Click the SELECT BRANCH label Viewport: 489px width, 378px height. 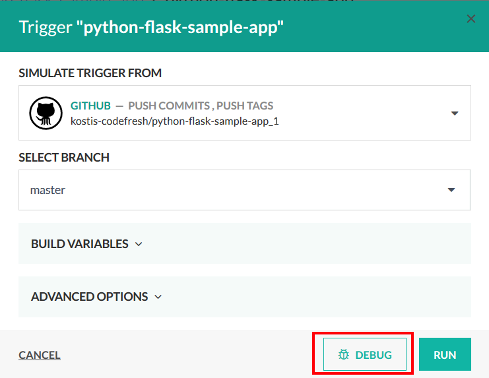pyautogui.click(x=64, y=158)
